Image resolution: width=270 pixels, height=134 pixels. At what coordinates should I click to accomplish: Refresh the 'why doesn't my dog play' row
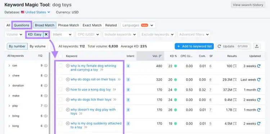[x=258, y=110]
